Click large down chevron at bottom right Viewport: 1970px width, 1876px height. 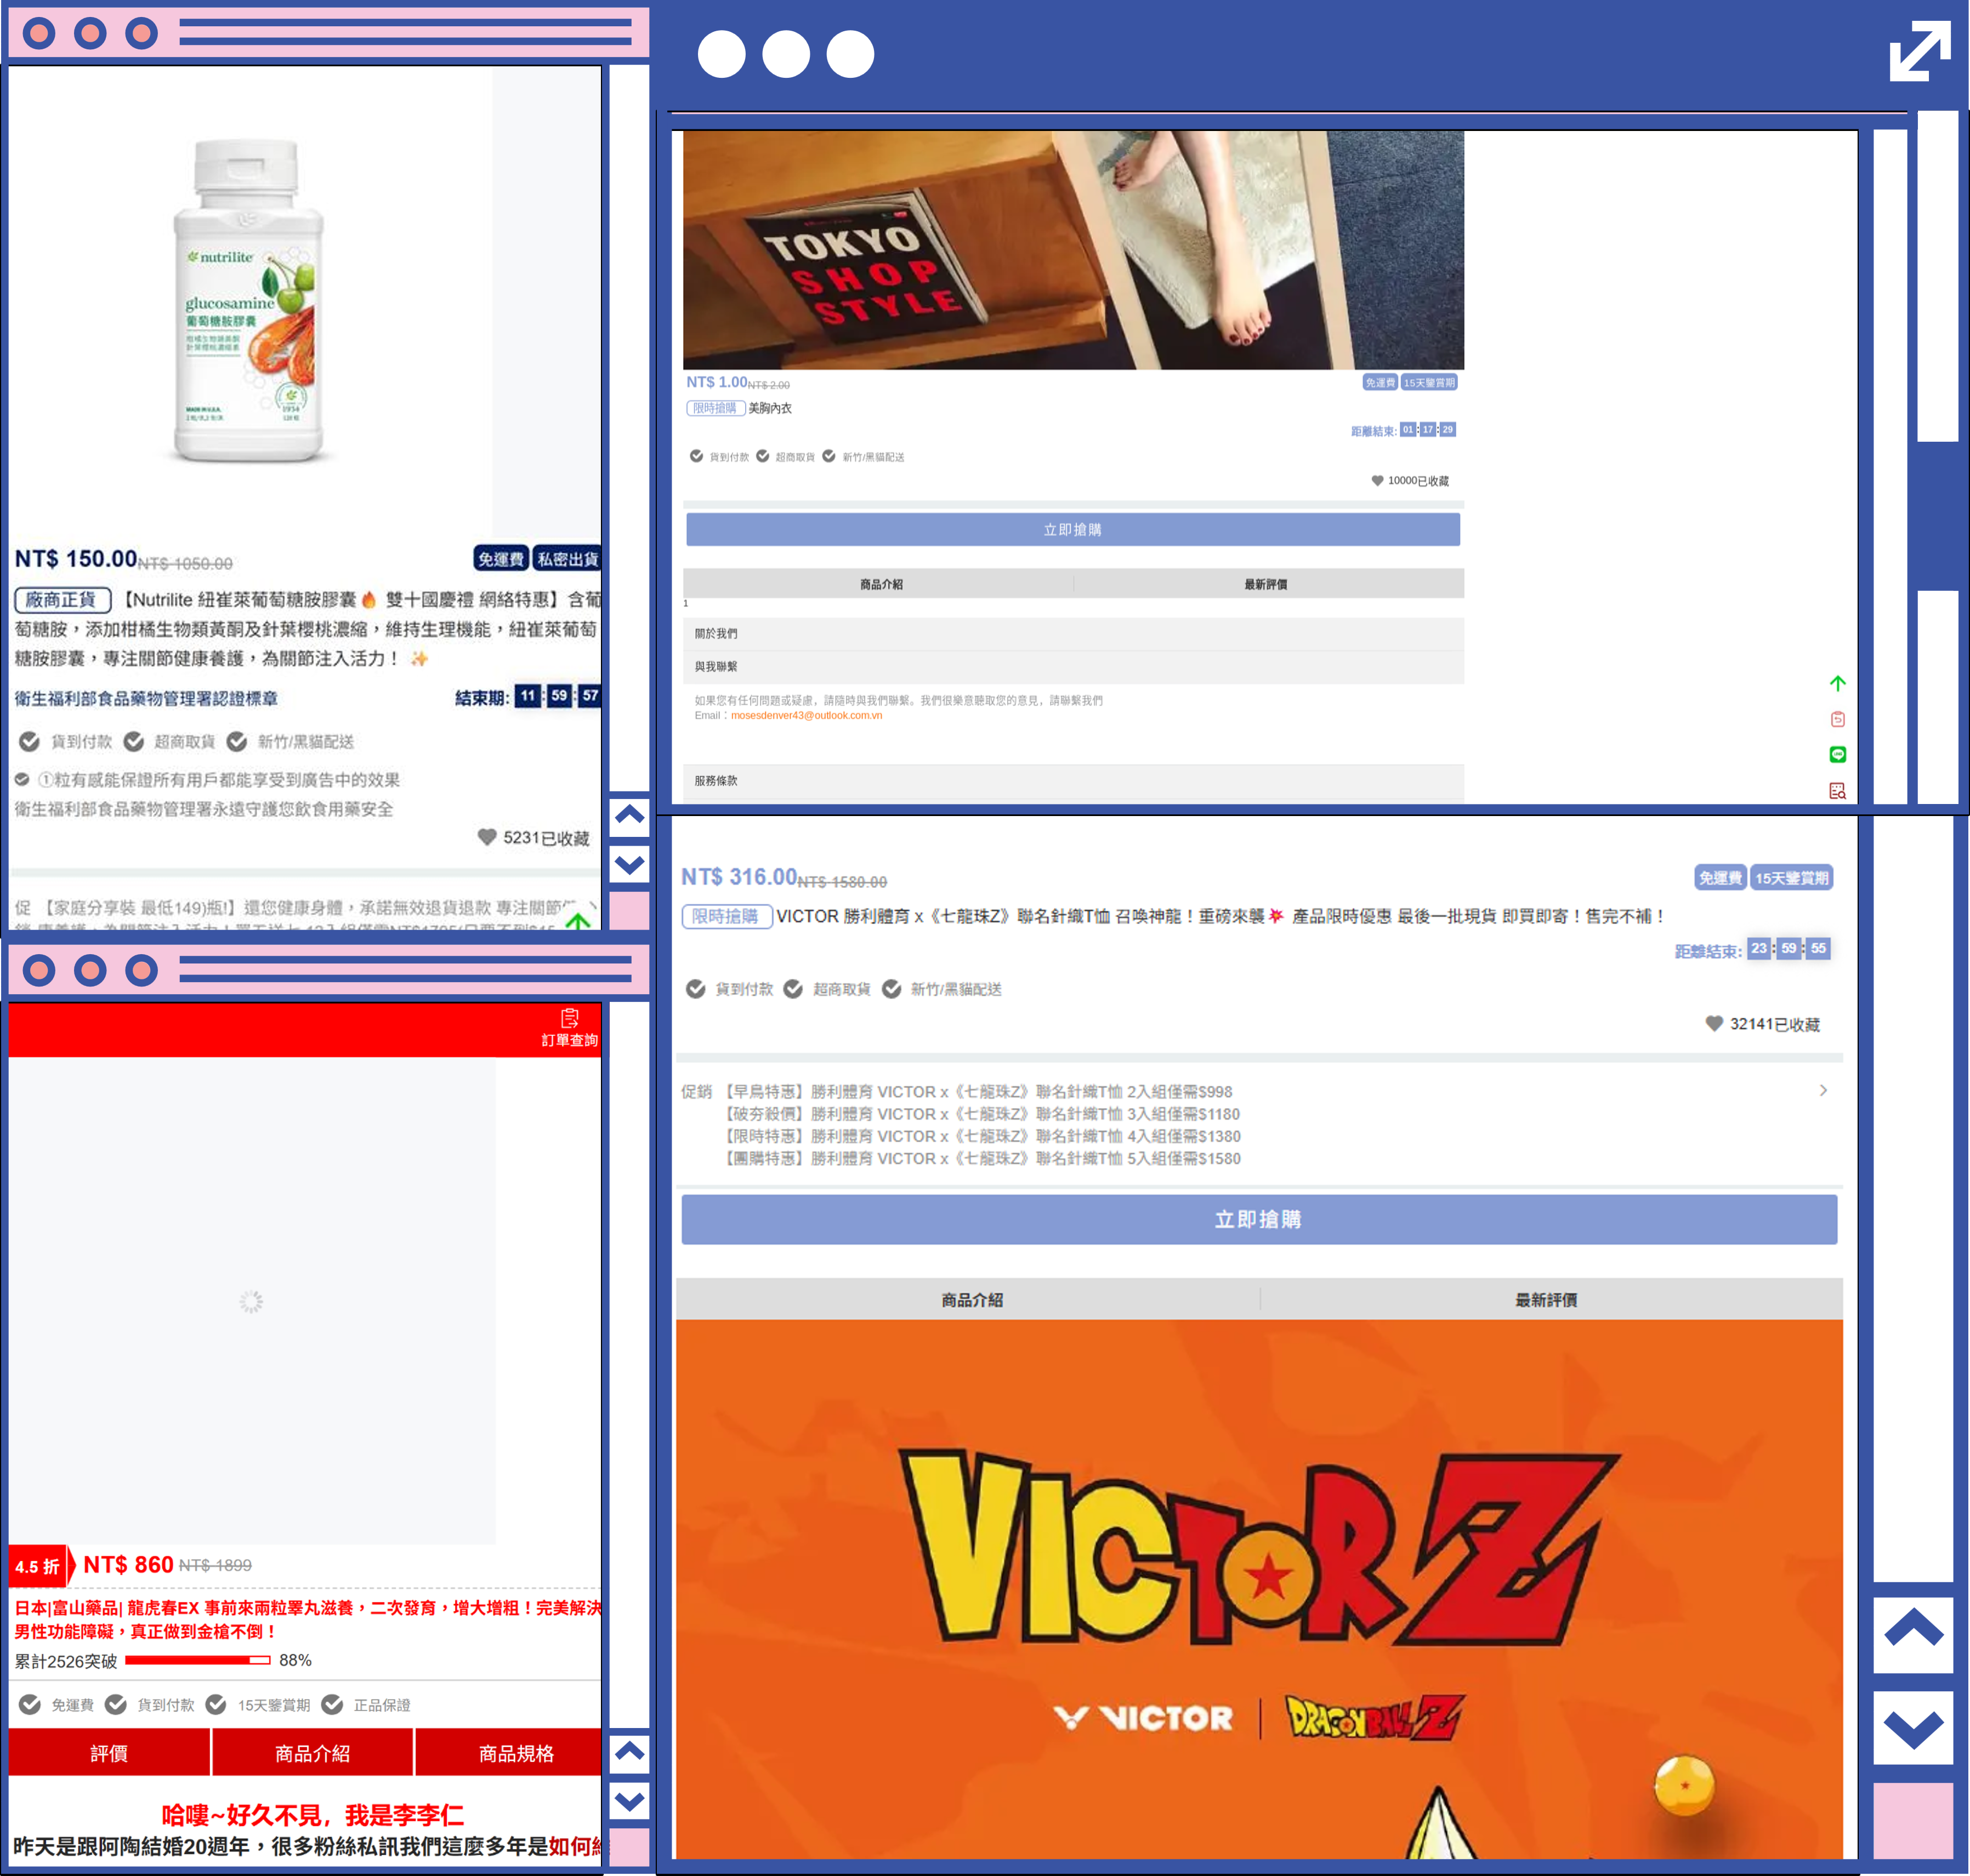[x=1912, y=1728]
